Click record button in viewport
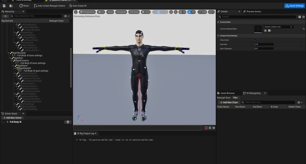Viewport: 306px width, 164px height. tap(206, 128)
